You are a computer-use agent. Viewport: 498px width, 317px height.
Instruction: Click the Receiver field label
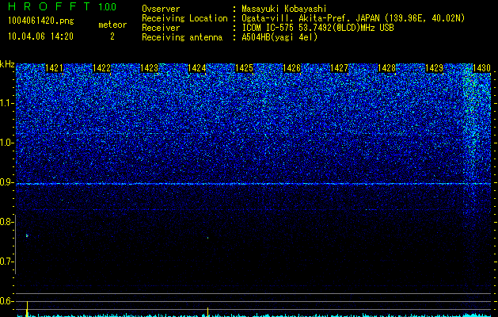click(x=161, y=28)
